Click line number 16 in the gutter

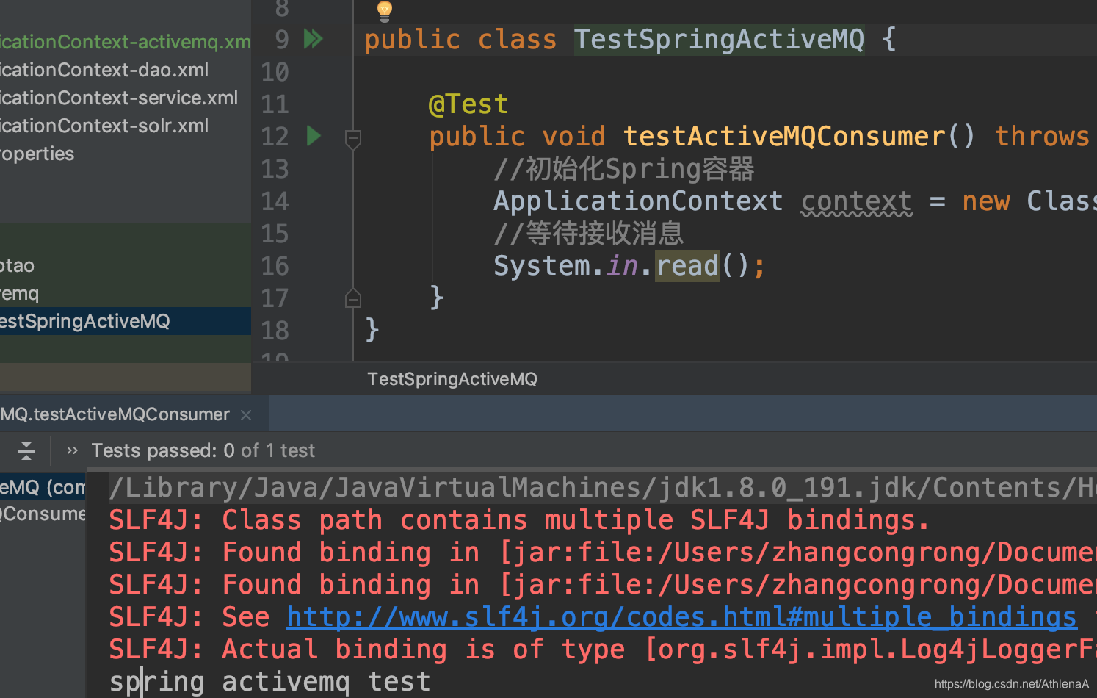[275, 266]
